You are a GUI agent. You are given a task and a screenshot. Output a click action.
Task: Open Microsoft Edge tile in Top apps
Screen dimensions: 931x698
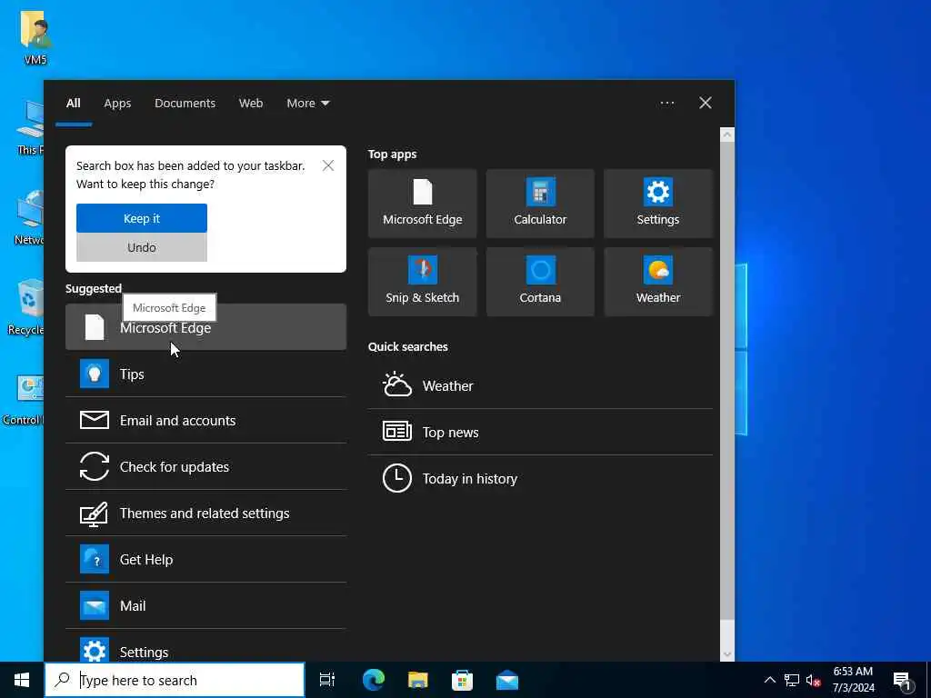422,204
